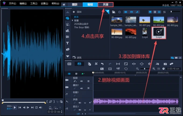The image size is (183, 116).
Task: Toggle show videos filter in library
Action: click(x=126, y=12)
